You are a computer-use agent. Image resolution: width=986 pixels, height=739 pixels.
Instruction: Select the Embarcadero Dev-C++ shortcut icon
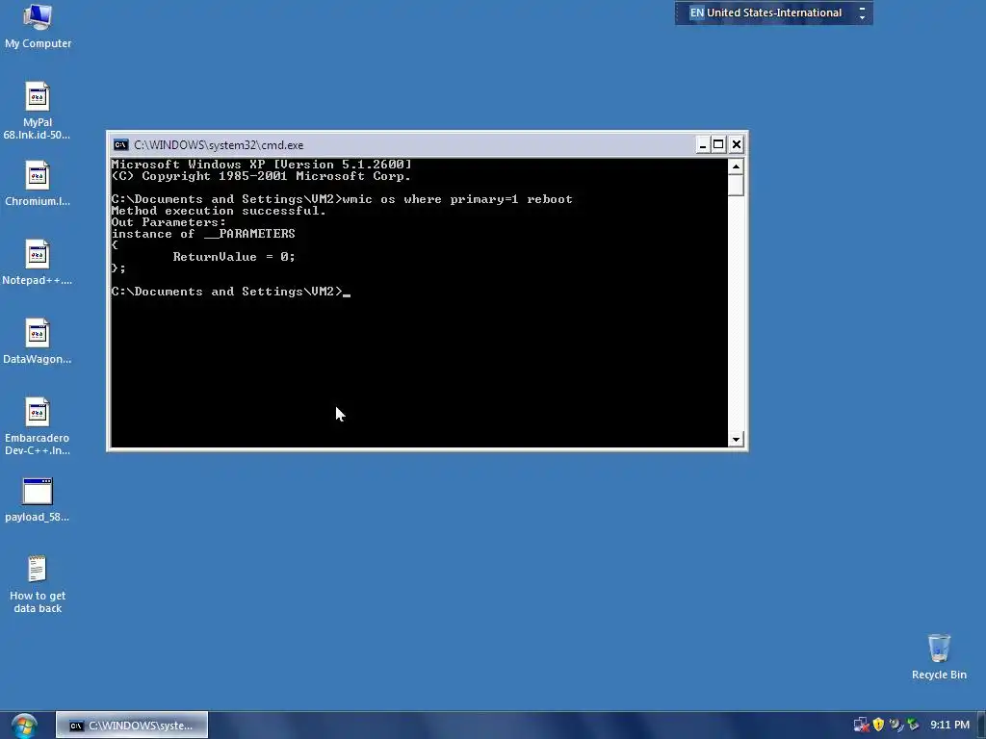(x=38, y=426)
